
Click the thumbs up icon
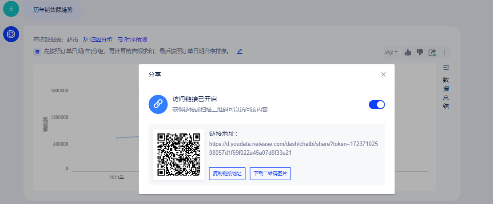pos(408,52)
